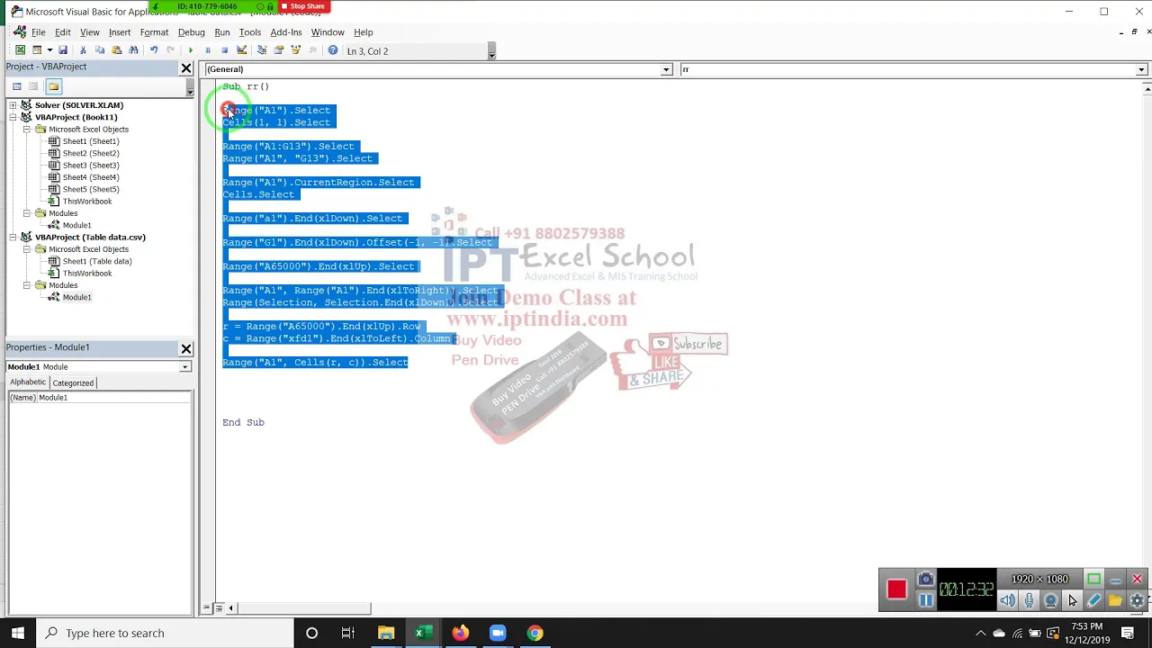
Task: Click the Cut scissors icon
Action: [83, 50]
